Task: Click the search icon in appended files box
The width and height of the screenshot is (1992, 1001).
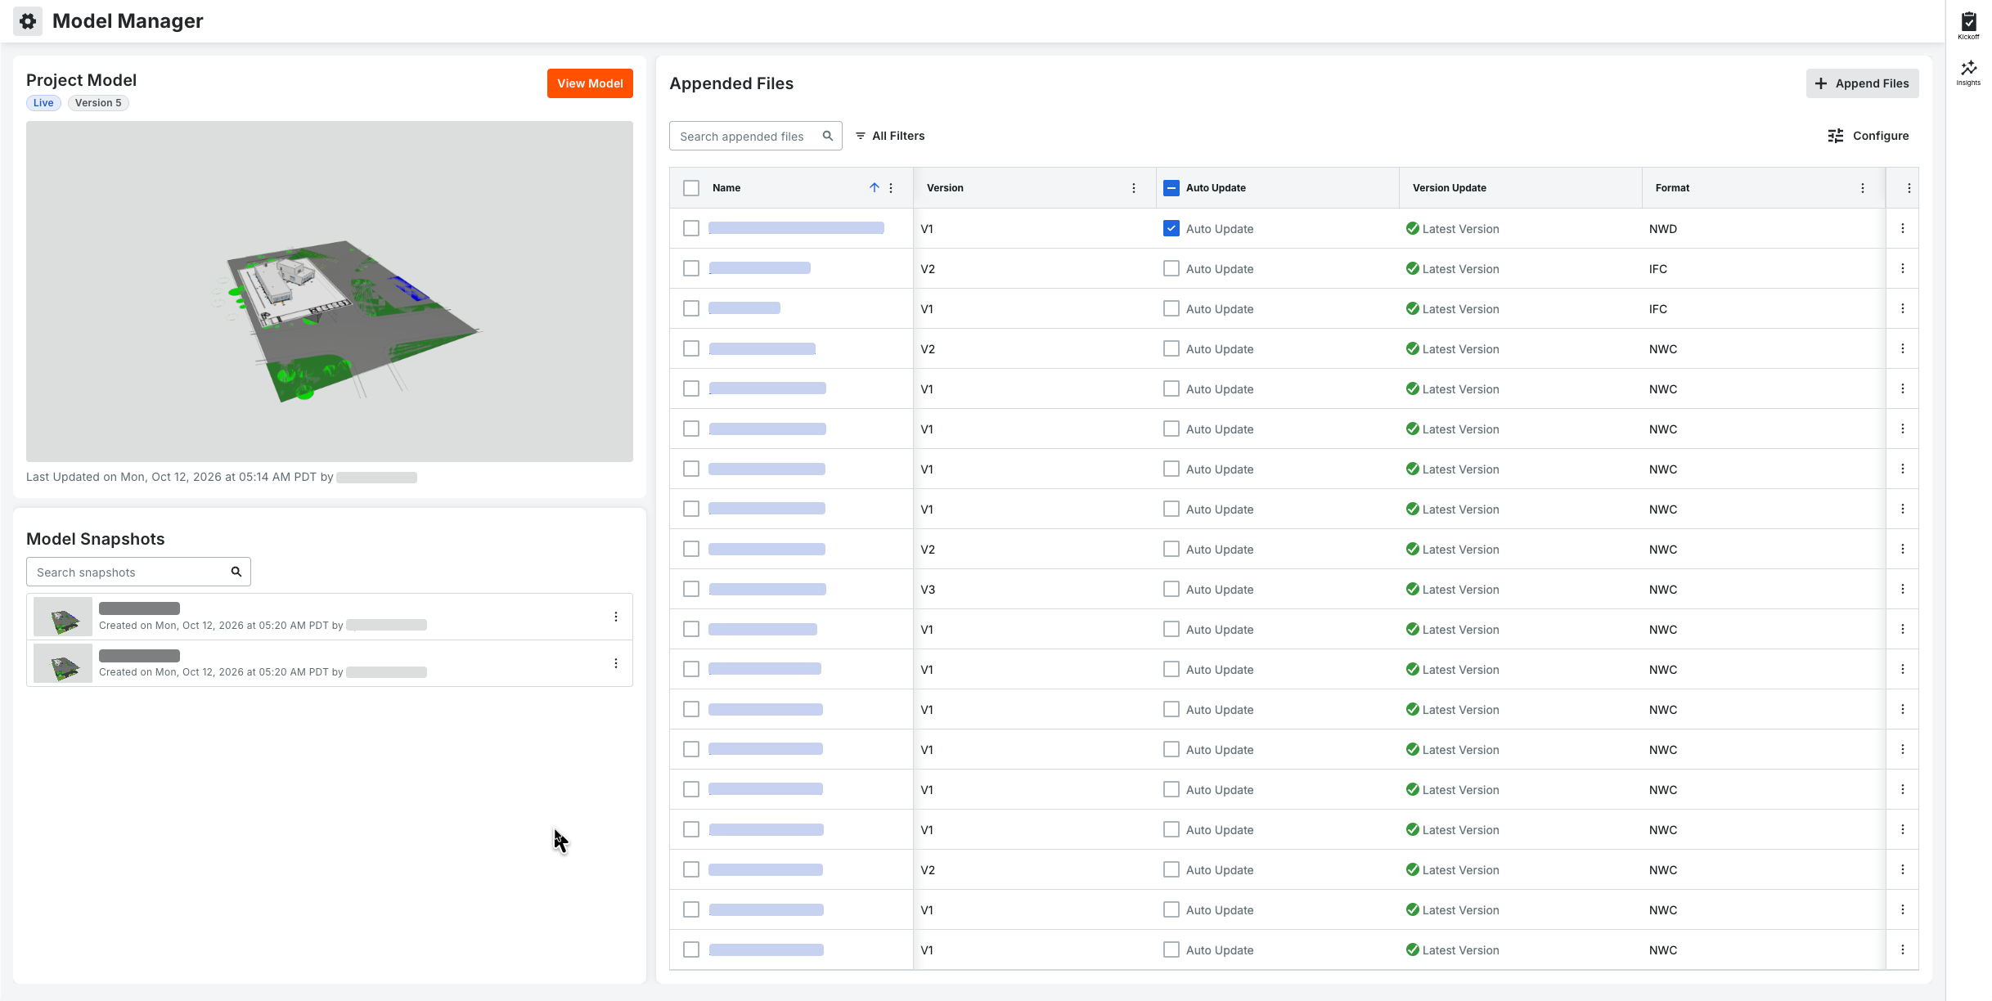Action: 828,136
